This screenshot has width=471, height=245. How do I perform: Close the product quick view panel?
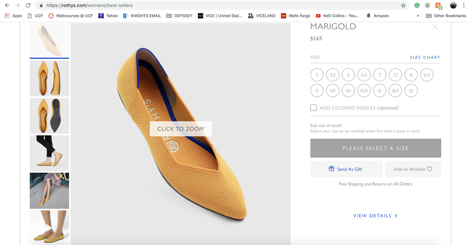pos(435,27)
